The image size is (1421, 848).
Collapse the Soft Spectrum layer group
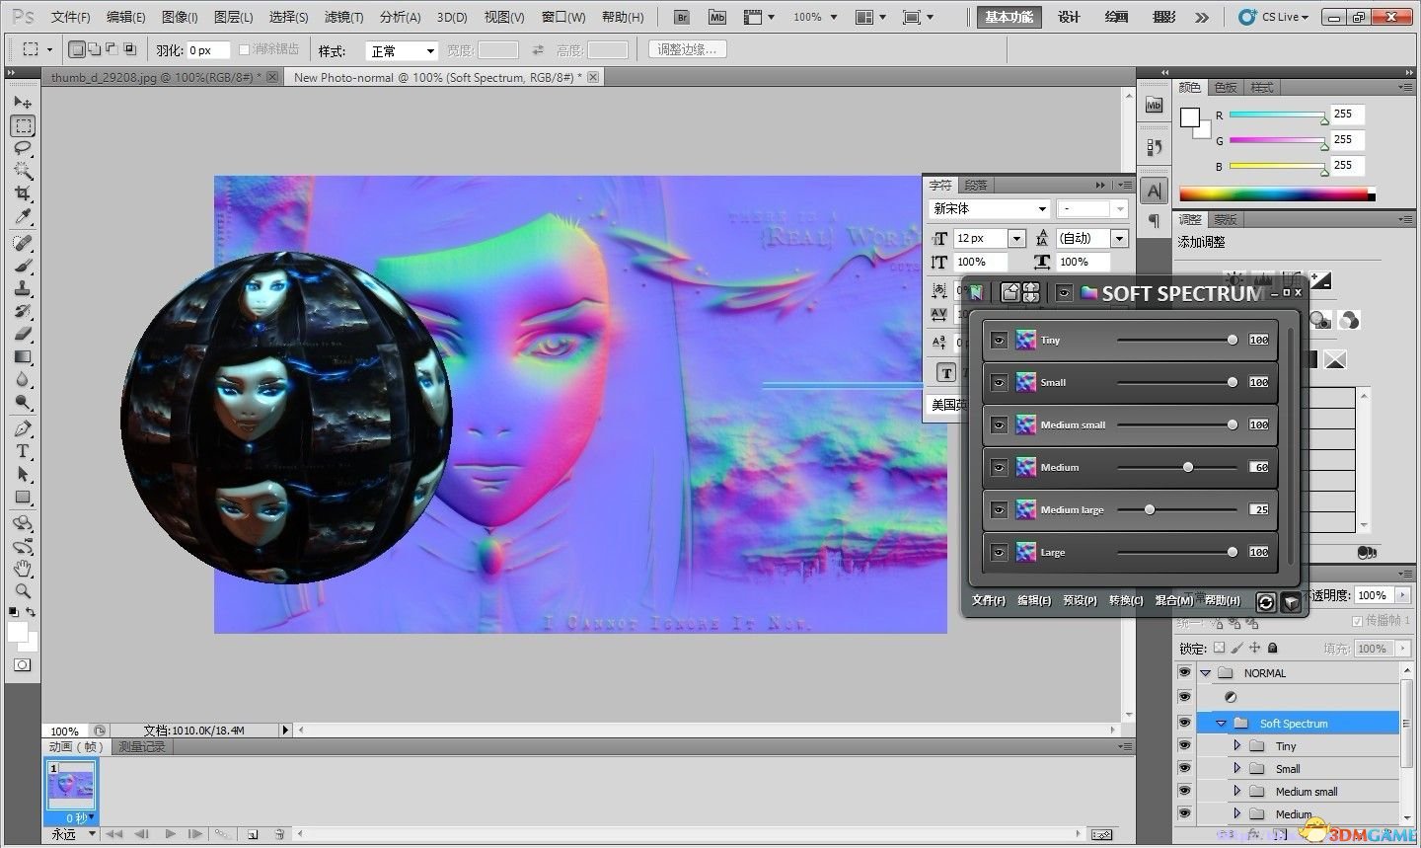(1221, 724)
